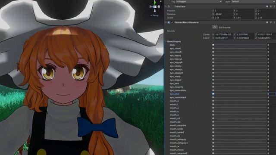The width and height of the screenshot is (276, 155).
Task: Click the Position Y input field
Action: tap(245, 11)
